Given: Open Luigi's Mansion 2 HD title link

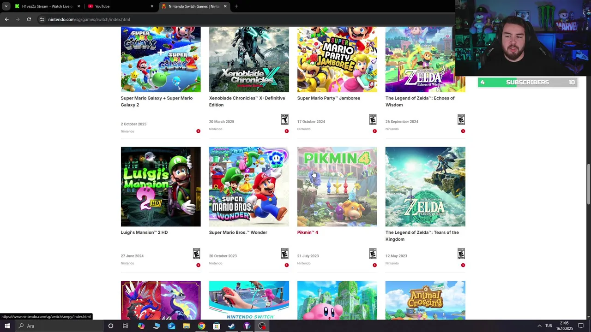Looking at the screenshot, I should coord(144,232).
